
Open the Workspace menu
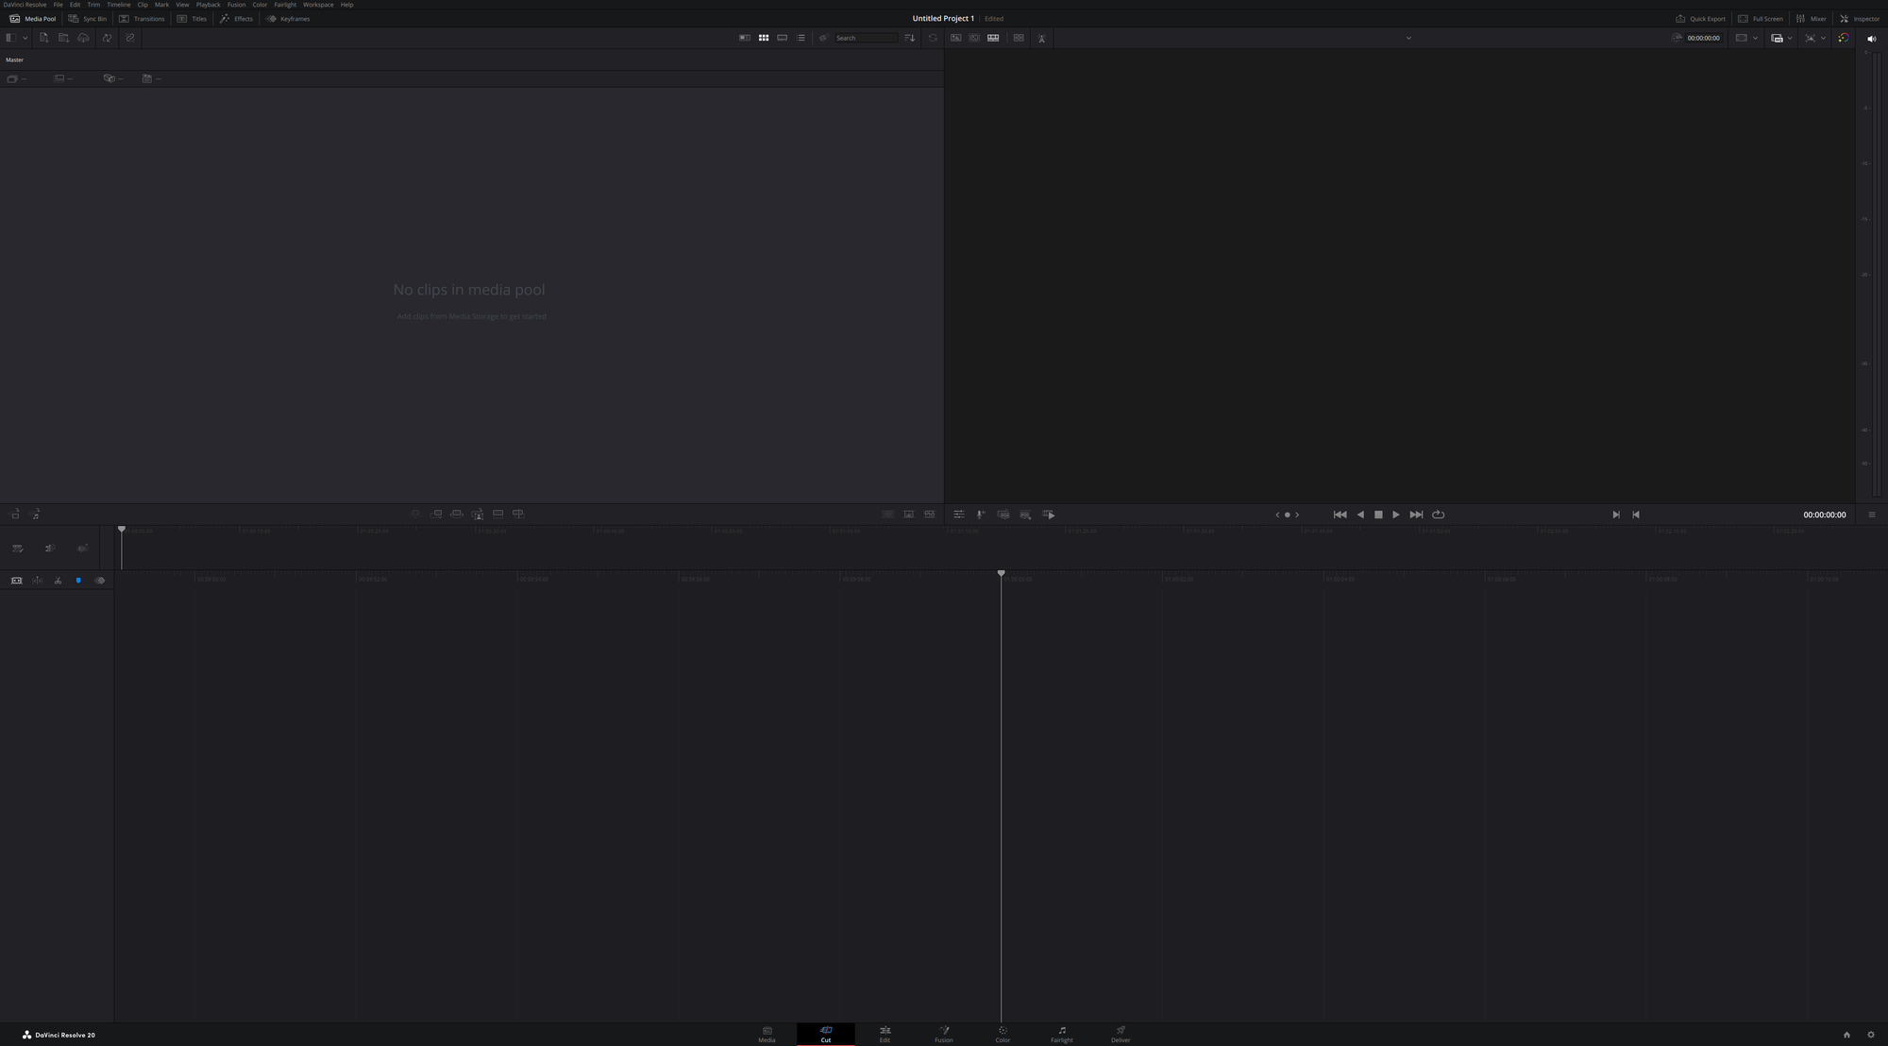point(318,4)
